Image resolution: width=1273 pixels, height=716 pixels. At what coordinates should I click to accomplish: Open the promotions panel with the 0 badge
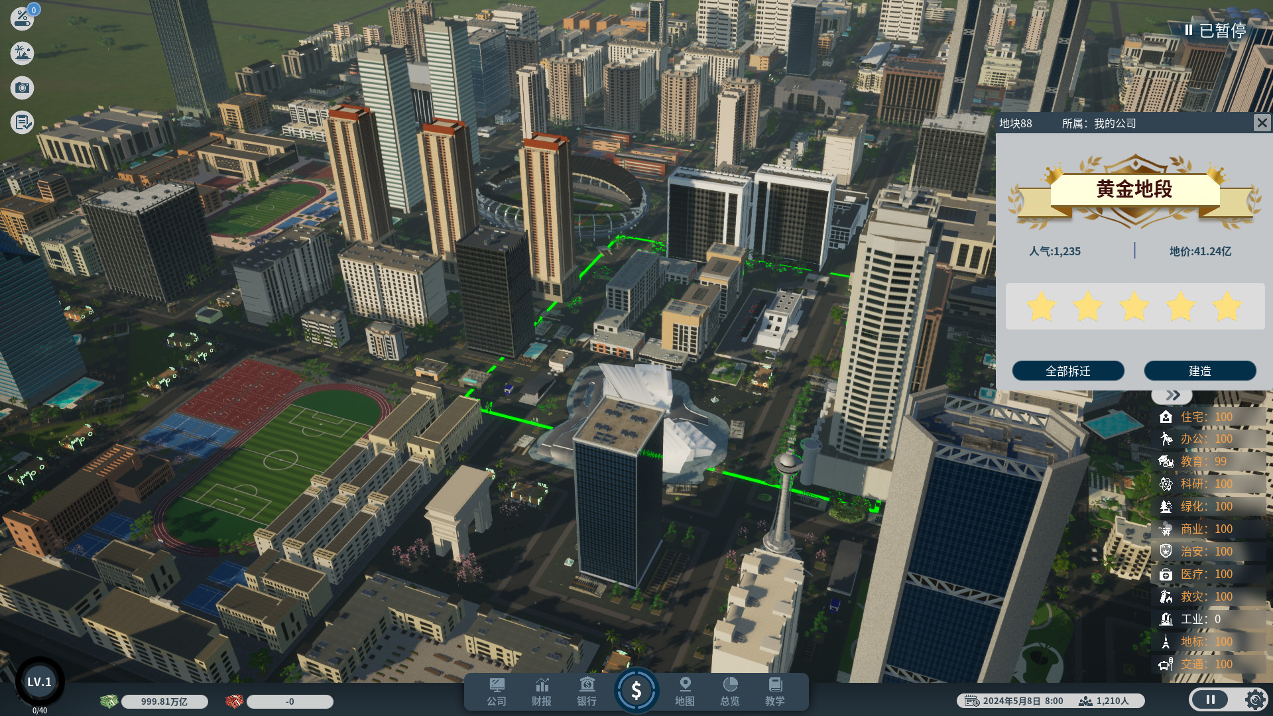[x=22, y=19]
